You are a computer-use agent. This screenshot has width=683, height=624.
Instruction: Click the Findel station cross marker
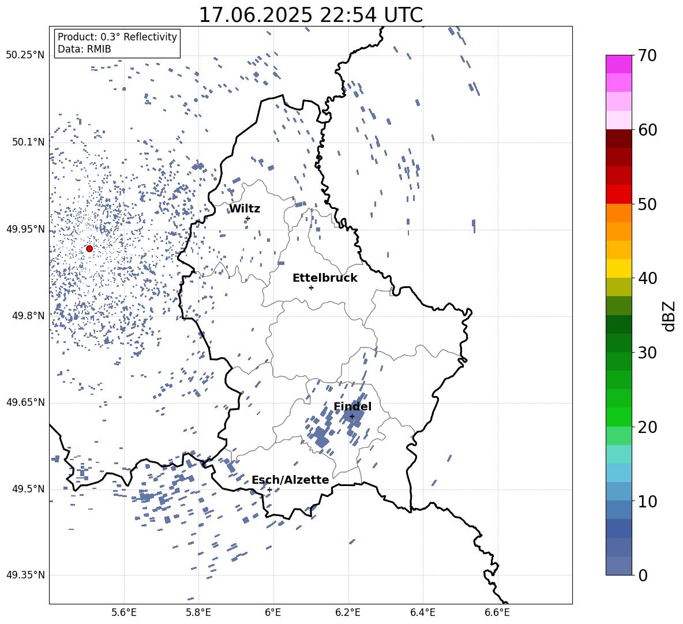coord(352,416)
